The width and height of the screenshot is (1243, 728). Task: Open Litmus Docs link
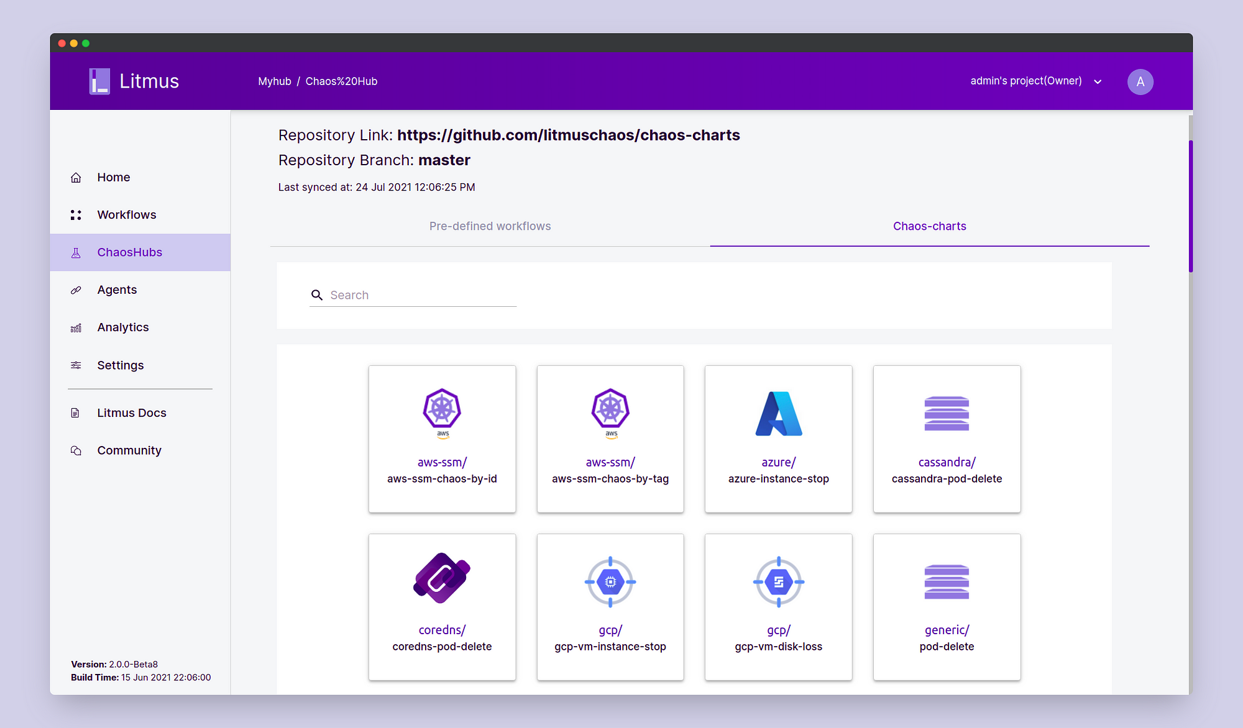click(140, 413)
